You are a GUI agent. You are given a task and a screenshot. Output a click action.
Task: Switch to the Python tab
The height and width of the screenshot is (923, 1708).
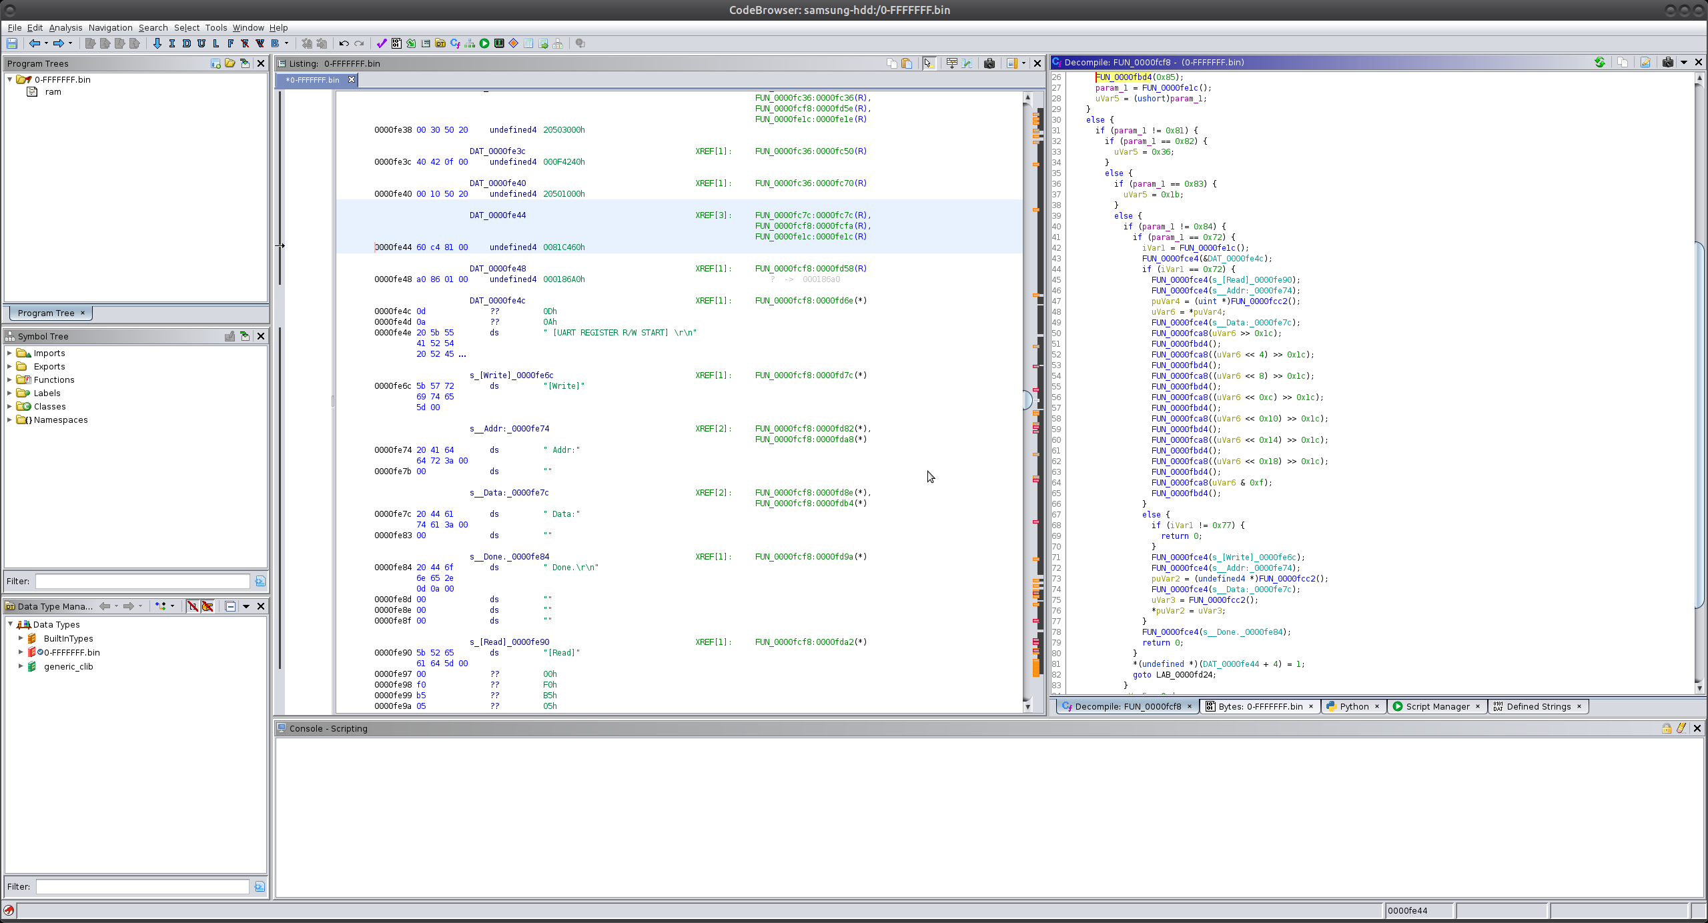(x=1353, y=706)
